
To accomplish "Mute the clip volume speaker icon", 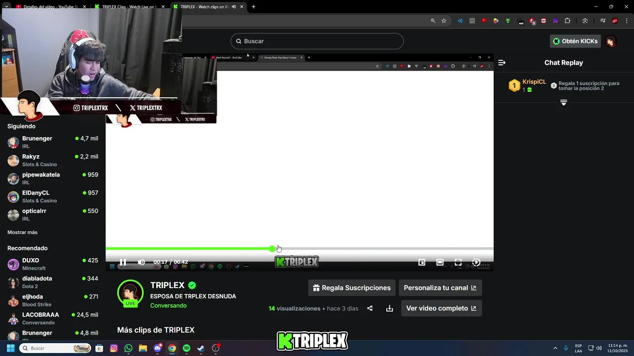I will click(141, 262).
